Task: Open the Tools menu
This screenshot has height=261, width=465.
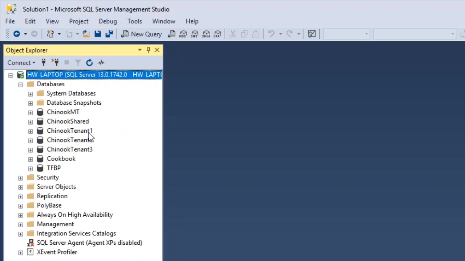Action: (134, 21)
